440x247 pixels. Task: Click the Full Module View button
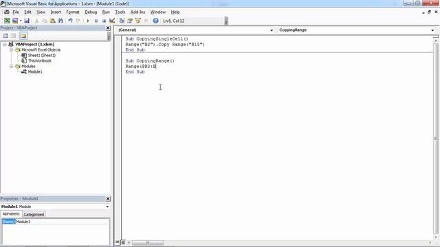pyautogui.click(x=123, y=242)
